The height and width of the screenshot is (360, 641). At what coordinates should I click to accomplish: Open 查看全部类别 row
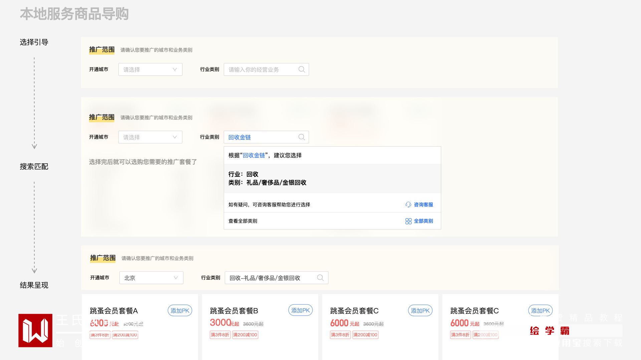[243, 221]
